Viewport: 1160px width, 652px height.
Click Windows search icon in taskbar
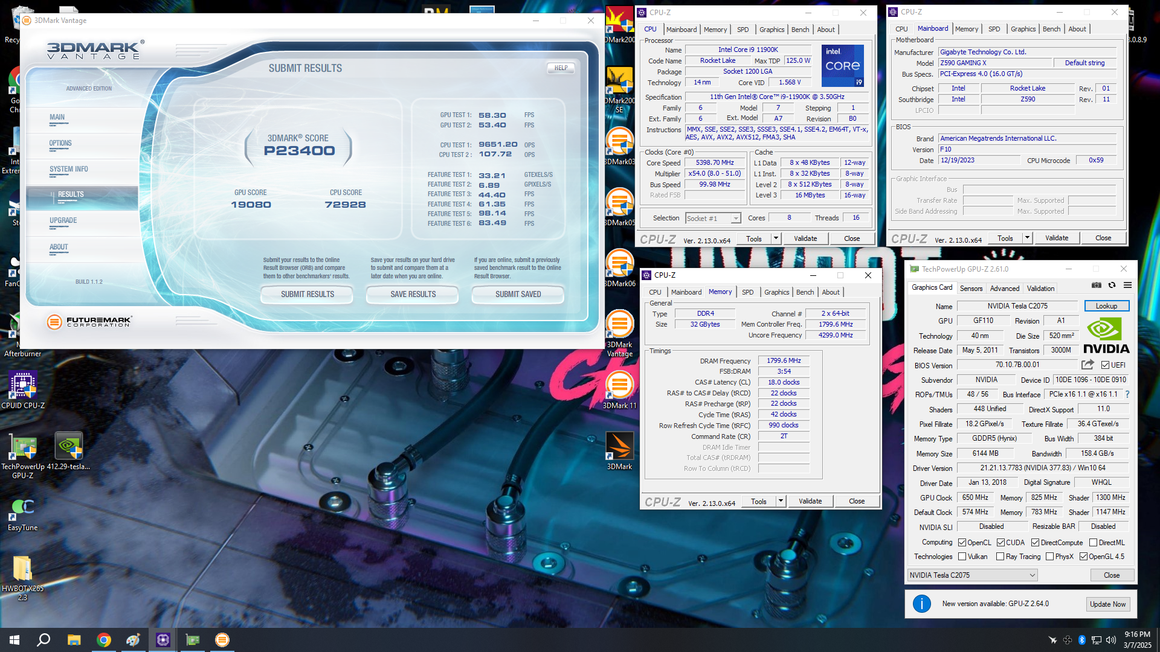pyautogui.click(x=43, y=640)
